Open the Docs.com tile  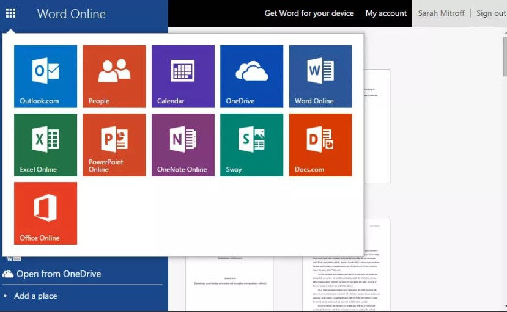pos(320,145)
